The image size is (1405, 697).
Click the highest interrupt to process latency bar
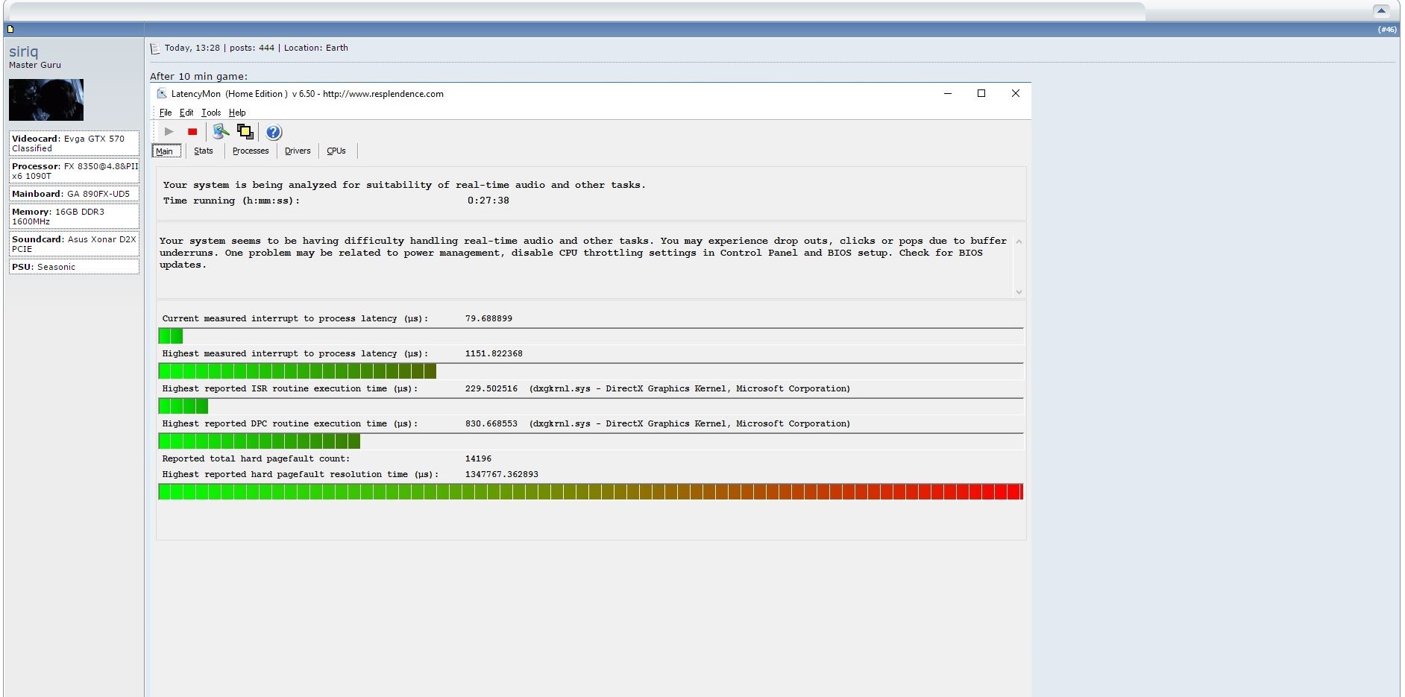[591, 371]
